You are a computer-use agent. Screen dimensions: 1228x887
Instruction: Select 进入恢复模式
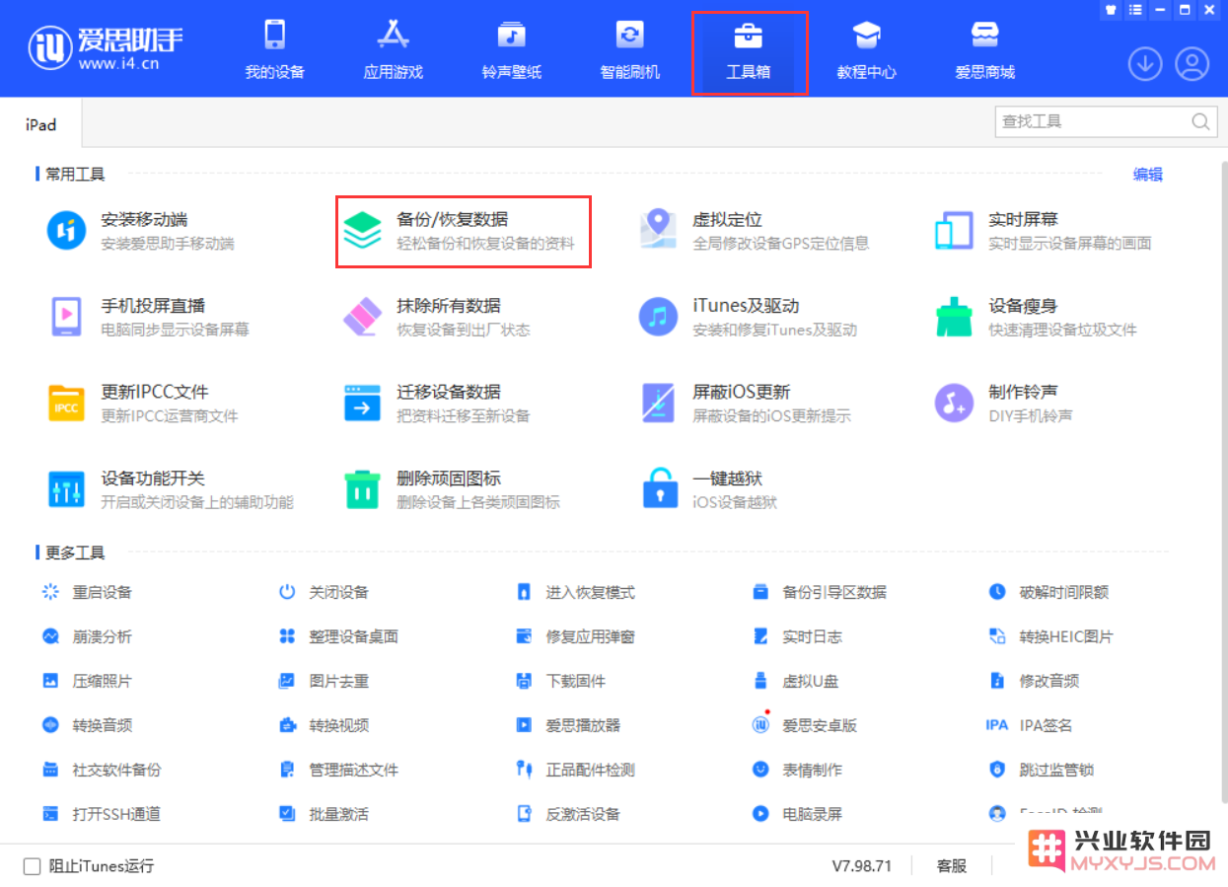(576, 592)
